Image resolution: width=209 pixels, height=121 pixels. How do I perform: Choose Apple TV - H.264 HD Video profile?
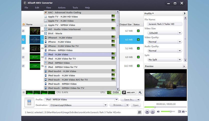pos(80,17)
